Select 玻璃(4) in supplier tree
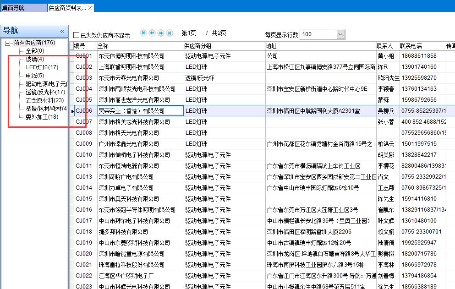455x289 pixels. 35,59
